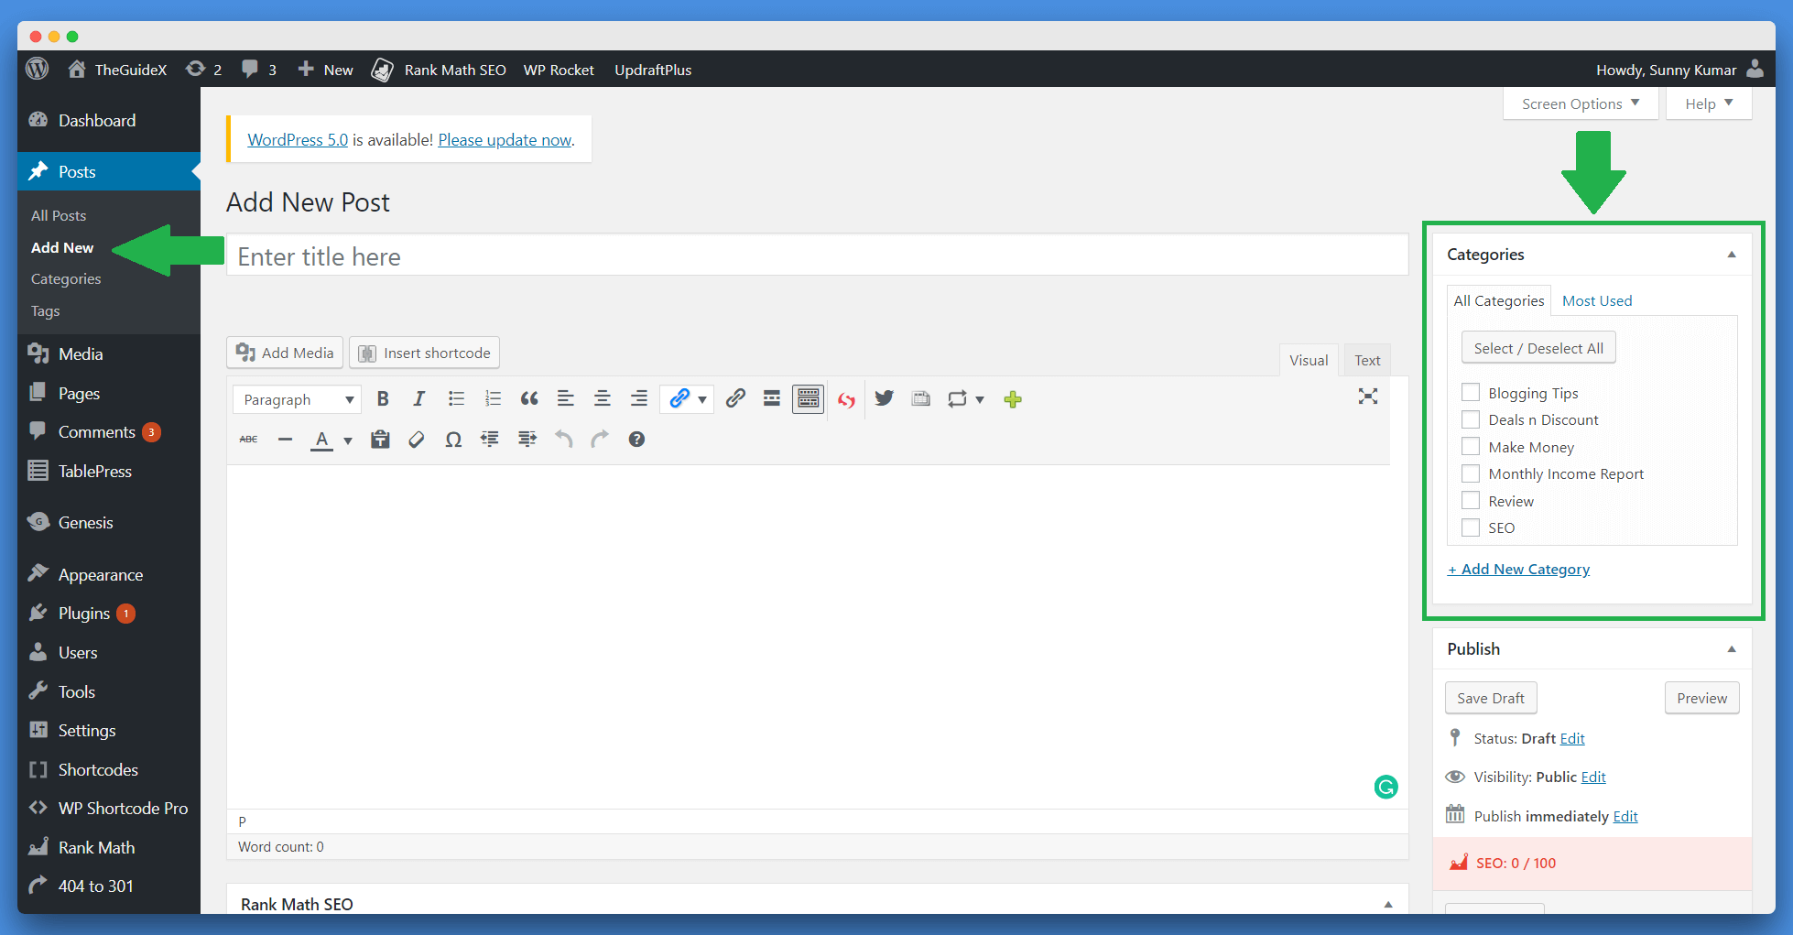Click Add New Category link
Viewport: 1793px width, 935px height.
[x=1518, y=569]
